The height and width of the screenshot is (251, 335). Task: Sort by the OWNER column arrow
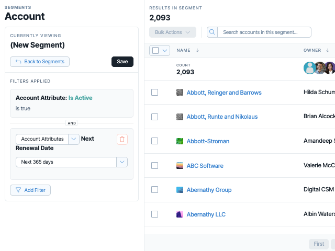pos(328,50)
